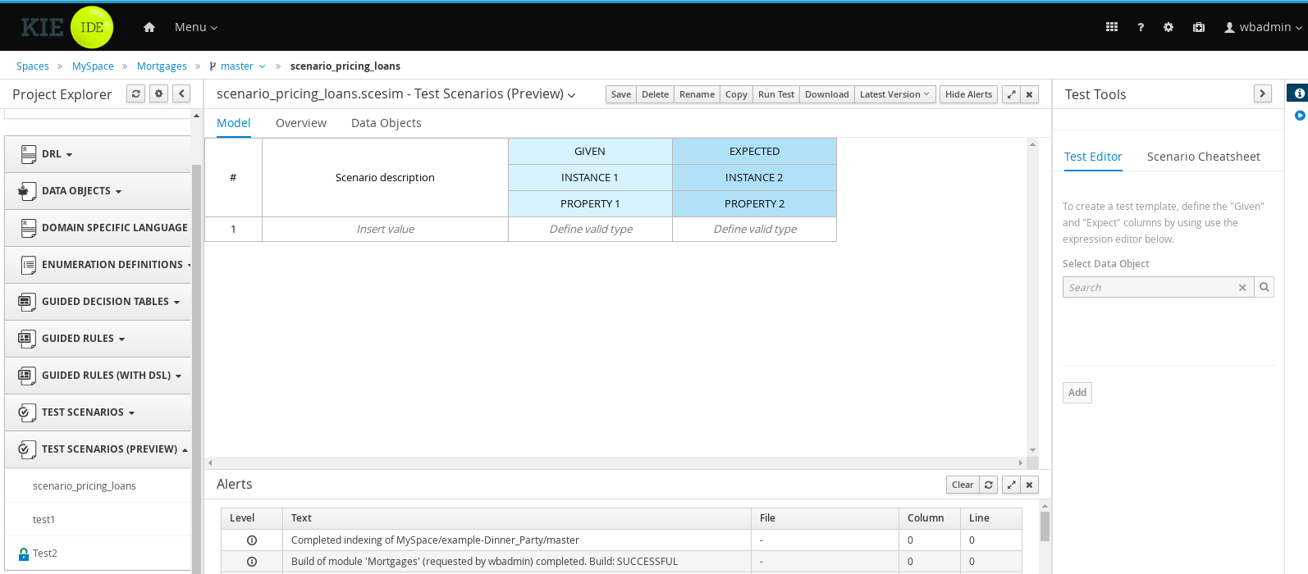Click the Test Scenarios category icon

[x=27, y=412]
